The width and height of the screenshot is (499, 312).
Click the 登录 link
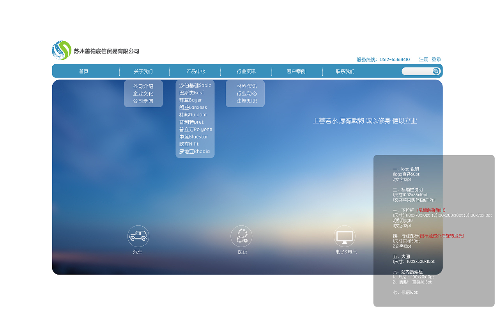click(436, 59)
